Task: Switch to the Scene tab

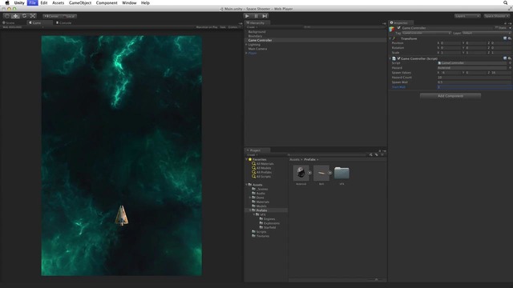Action: pos(9,23)
